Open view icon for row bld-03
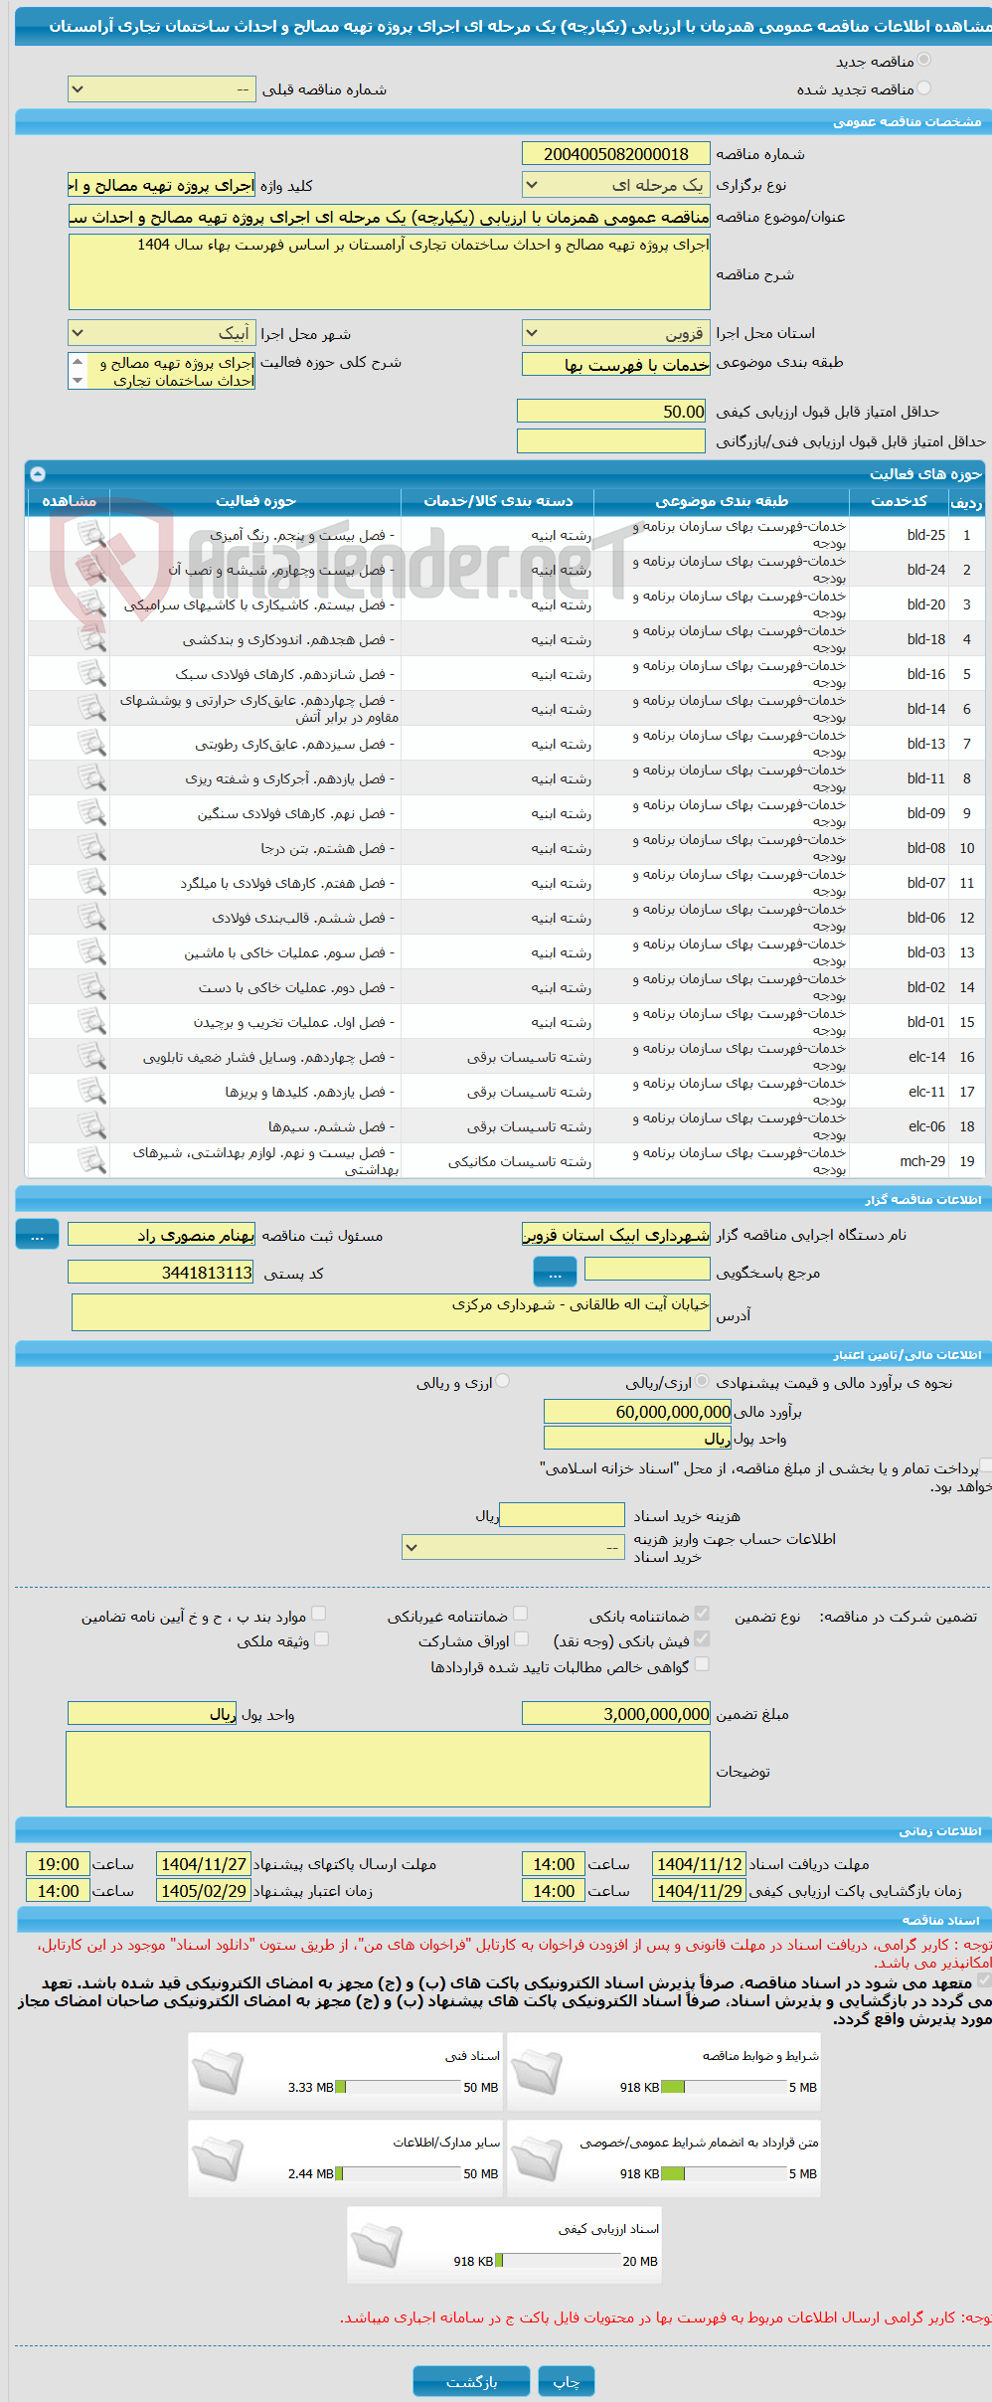Screen dimensions: 992x2402 [x=91, y=952]
